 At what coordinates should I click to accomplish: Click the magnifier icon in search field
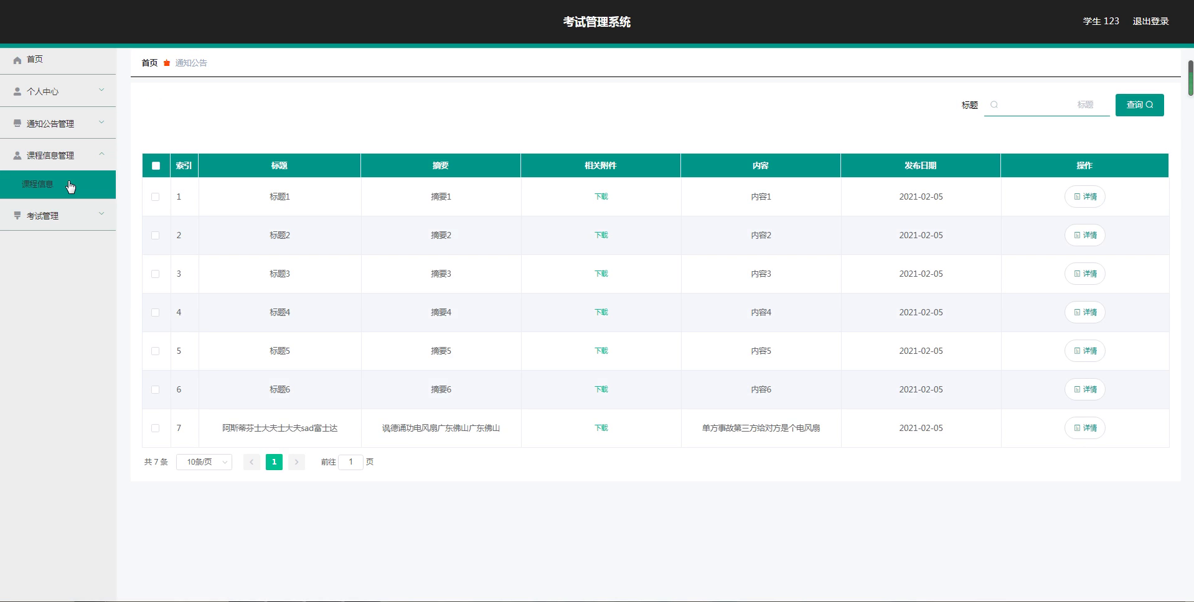pyautogui.click(x=994, y=104)
